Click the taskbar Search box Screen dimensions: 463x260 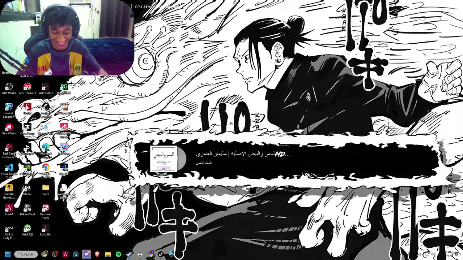click(x=26, y=254)
